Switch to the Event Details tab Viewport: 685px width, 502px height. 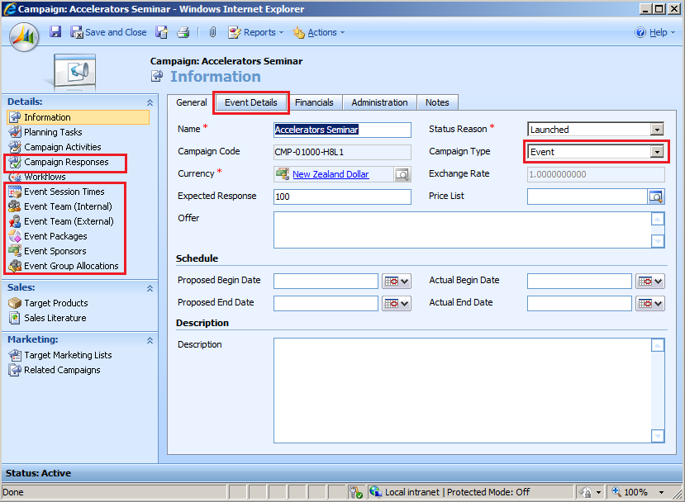tap(251, 102)
